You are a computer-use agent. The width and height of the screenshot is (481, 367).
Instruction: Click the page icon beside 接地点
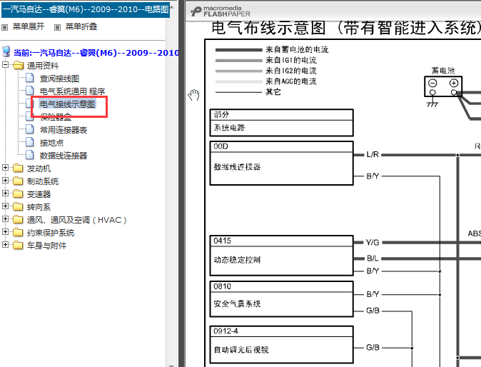(30, 142)
